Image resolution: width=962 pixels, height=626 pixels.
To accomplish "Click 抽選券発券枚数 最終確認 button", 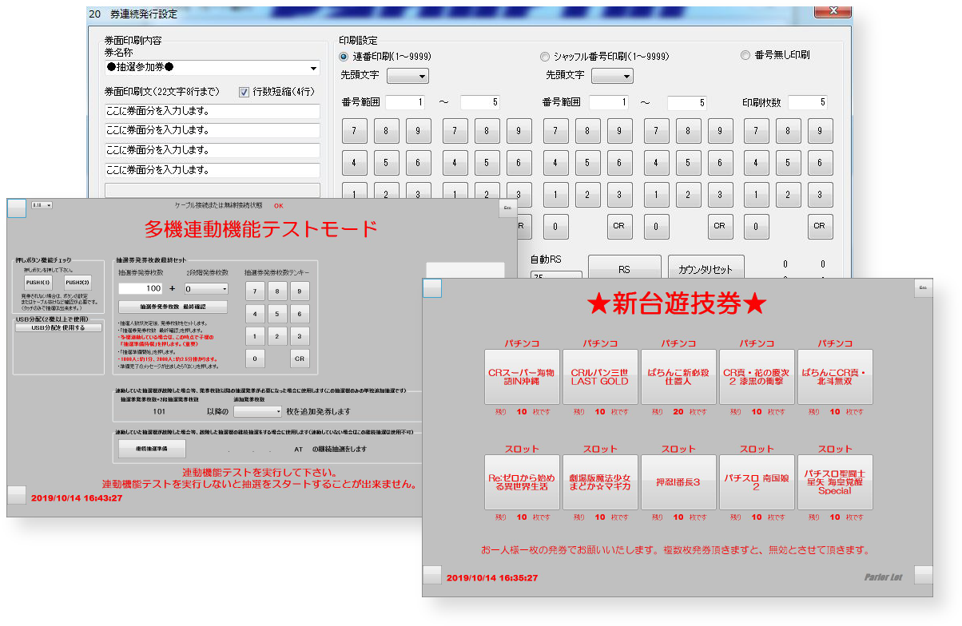I will 173,307.
